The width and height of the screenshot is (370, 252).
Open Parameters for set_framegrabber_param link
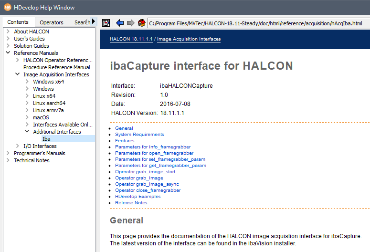point(160,159)
